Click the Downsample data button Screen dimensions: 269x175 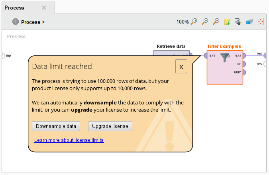(x=56, y=126)
